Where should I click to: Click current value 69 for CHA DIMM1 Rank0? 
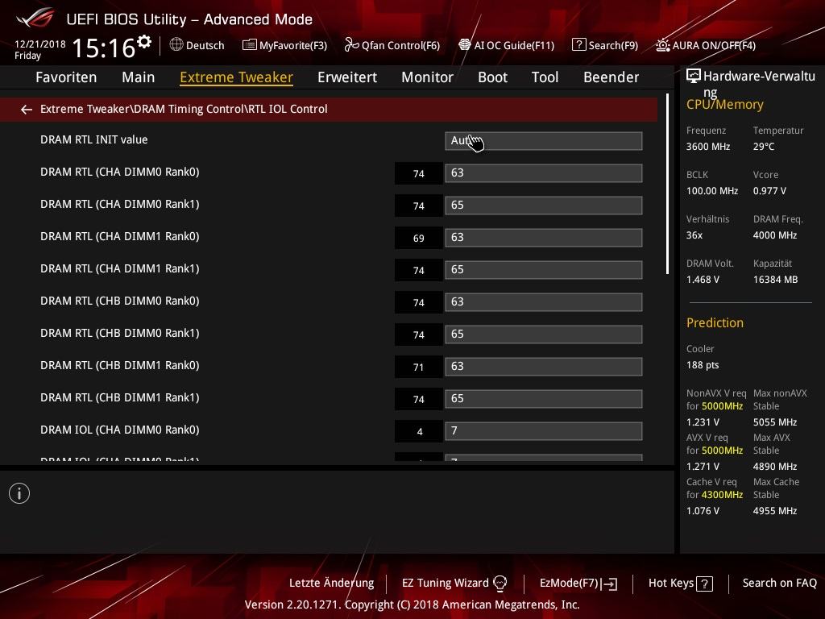tap(419, 239)
